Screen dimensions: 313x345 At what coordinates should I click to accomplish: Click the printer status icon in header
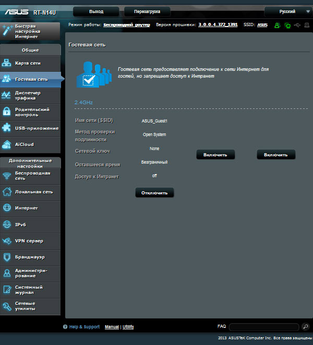coord(306,25)
